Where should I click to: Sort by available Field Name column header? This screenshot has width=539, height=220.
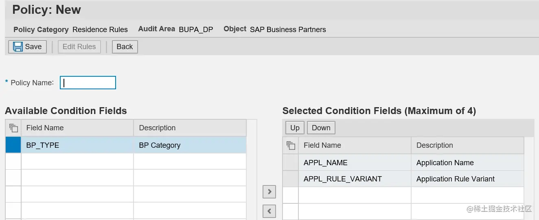coord(77,128)
